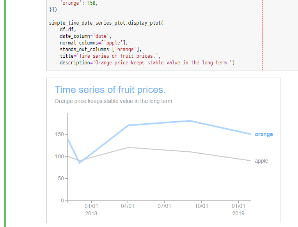Image resolution: width=298 pixels, height=227 pixels.
Task: Click the normal_columns=['apple'] code line
Action: point(94,43)
